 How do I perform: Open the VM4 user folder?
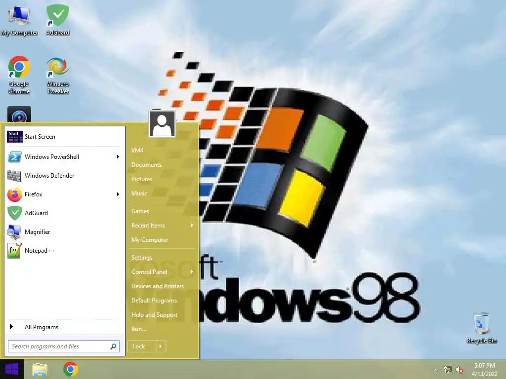(137, 151)
